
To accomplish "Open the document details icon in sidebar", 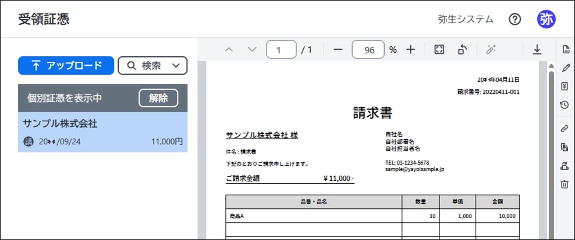I will point(565,49).
